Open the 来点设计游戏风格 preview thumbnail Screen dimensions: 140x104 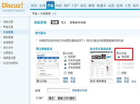tap(101, 64)
